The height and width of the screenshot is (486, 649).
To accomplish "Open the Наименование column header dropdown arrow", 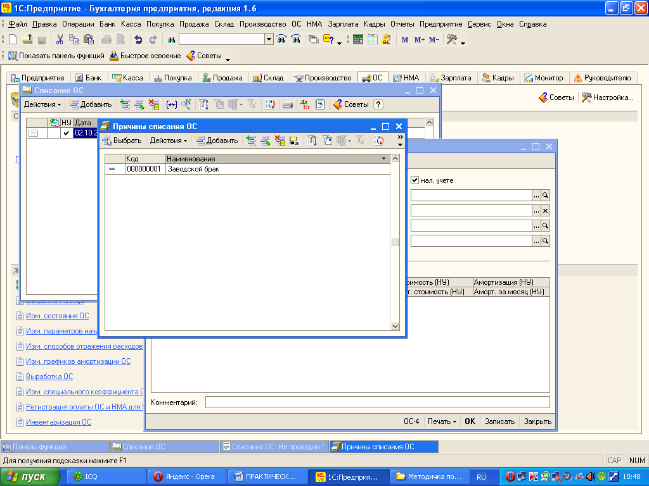I will click(383, 159).
